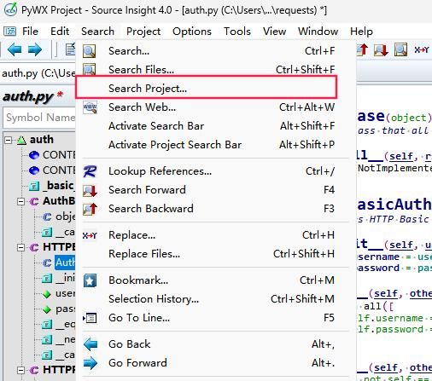Click the Search toolbar magnifier icon at top right
432x381 pixels.
coord(400,50)
